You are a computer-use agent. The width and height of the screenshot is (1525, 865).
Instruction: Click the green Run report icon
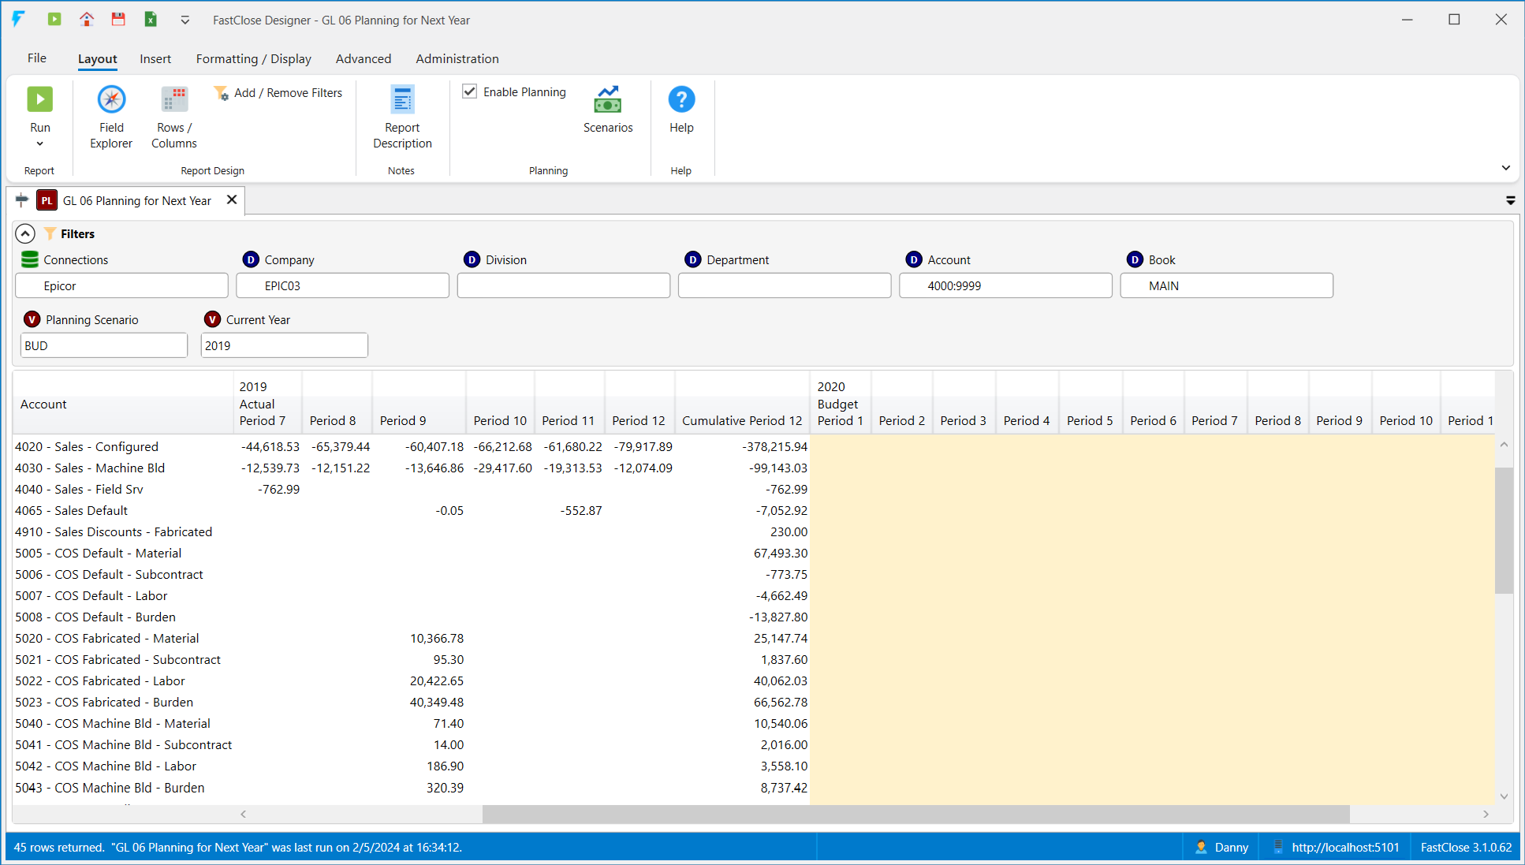tap(40, 100)
